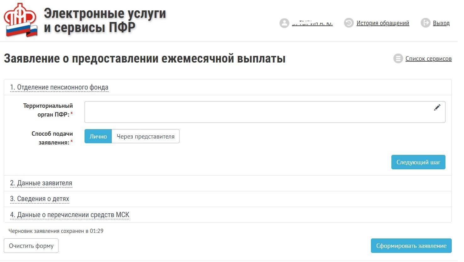
Task: Open the 'Список сервисов' link
Action: coord(428,58)
